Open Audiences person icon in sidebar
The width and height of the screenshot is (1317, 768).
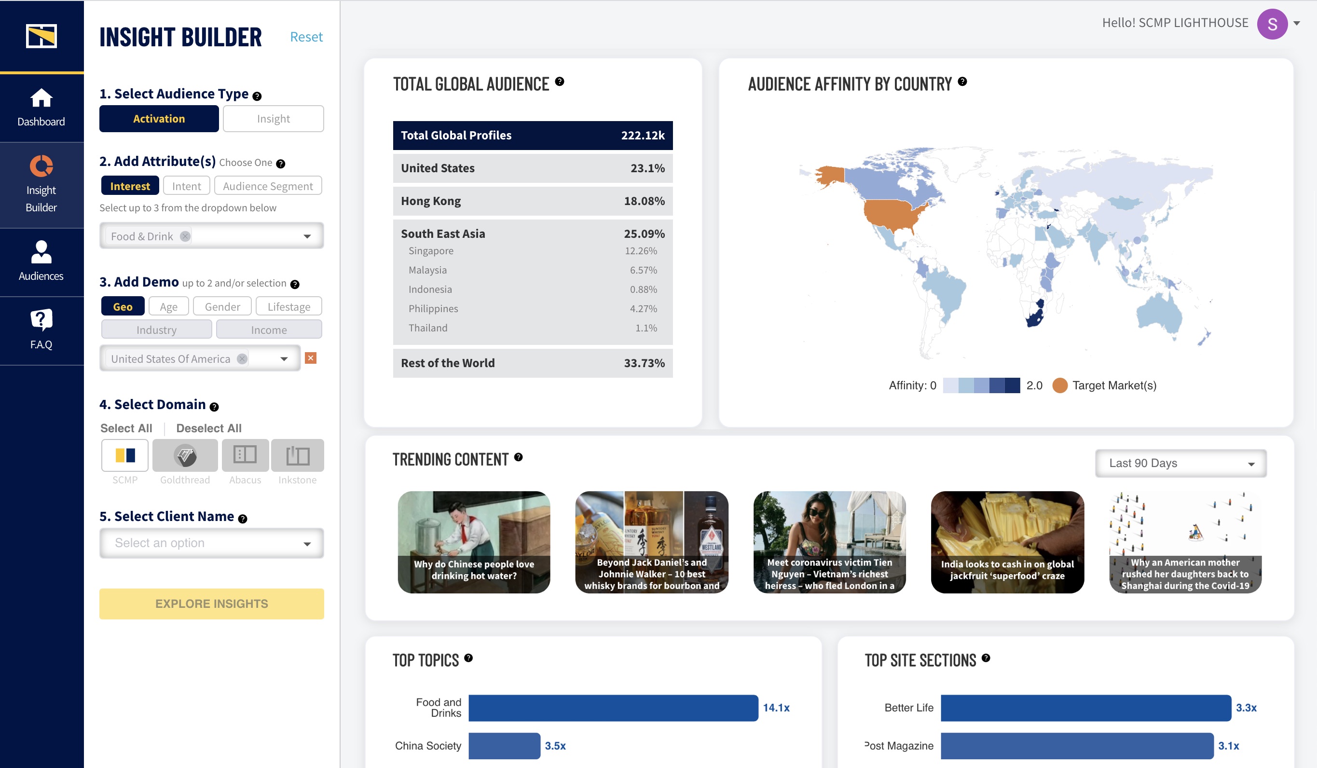41,252
